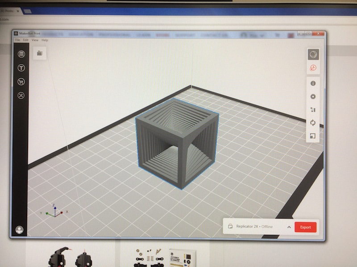The width and height of the screenshot is (357, 267).
Task: Switch to print preview mode icon
Action: point(314,68)
